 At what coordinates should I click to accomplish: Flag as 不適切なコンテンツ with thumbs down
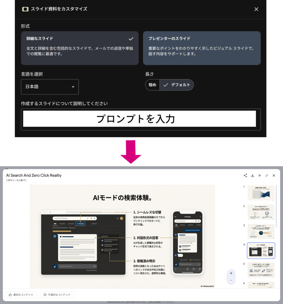57,295
